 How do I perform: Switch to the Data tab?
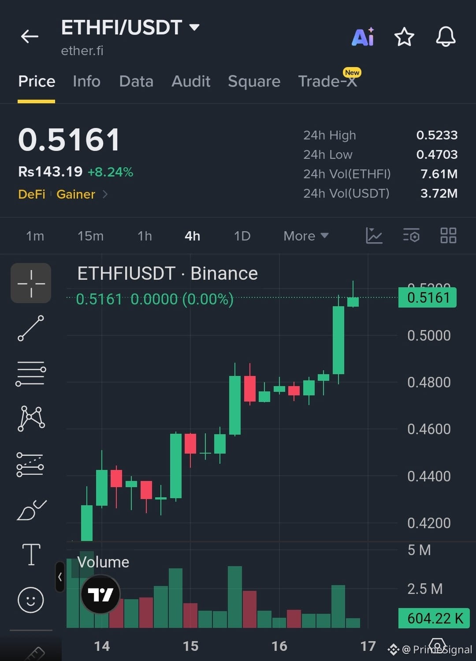[136, 81]
